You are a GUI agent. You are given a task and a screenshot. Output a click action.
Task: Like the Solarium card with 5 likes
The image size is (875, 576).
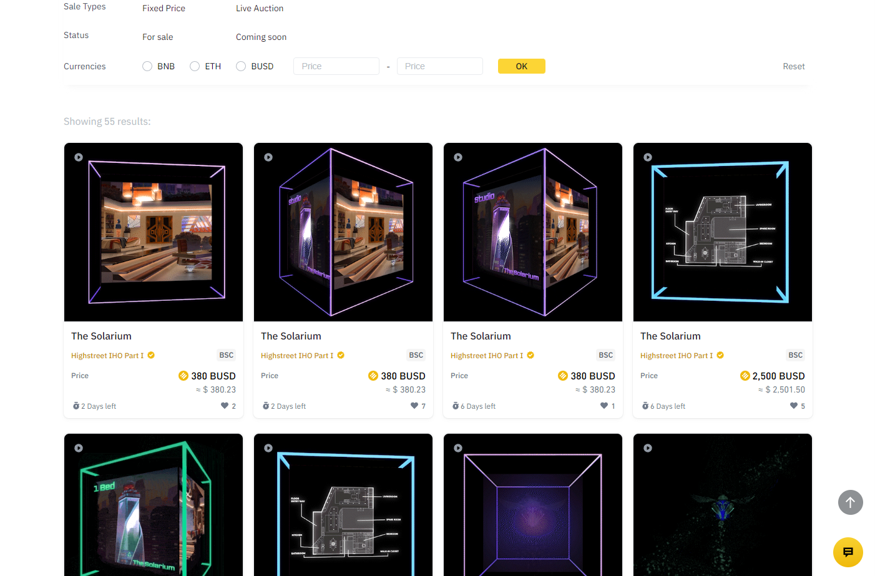coord(794,406)
